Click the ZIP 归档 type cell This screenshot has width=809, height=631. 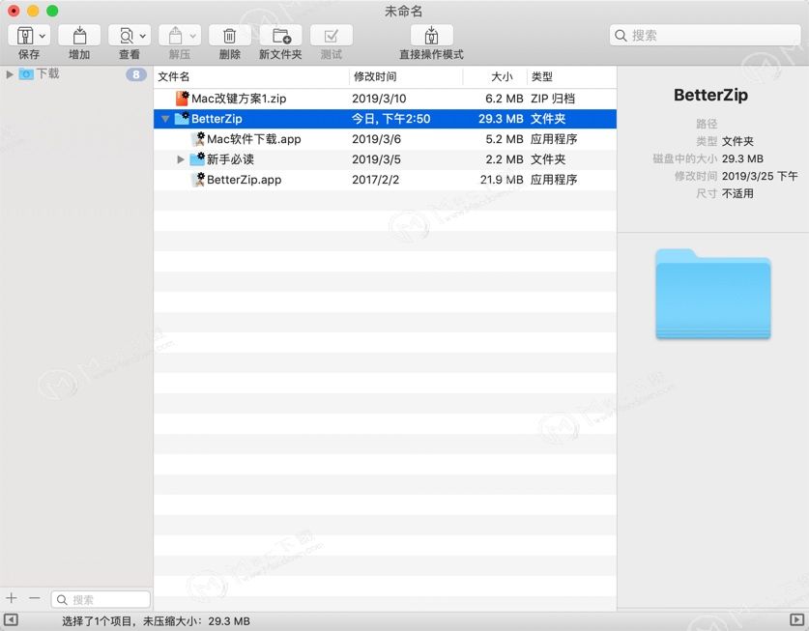tap(553, 99)
